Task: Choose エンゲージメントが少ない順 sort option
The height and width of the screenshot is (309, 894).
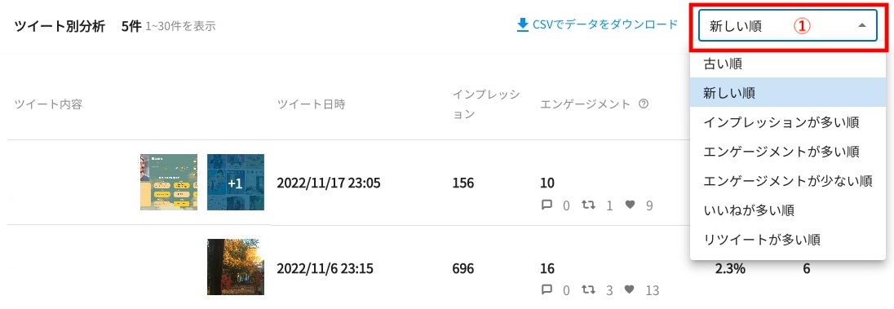Action: [787, 181]
